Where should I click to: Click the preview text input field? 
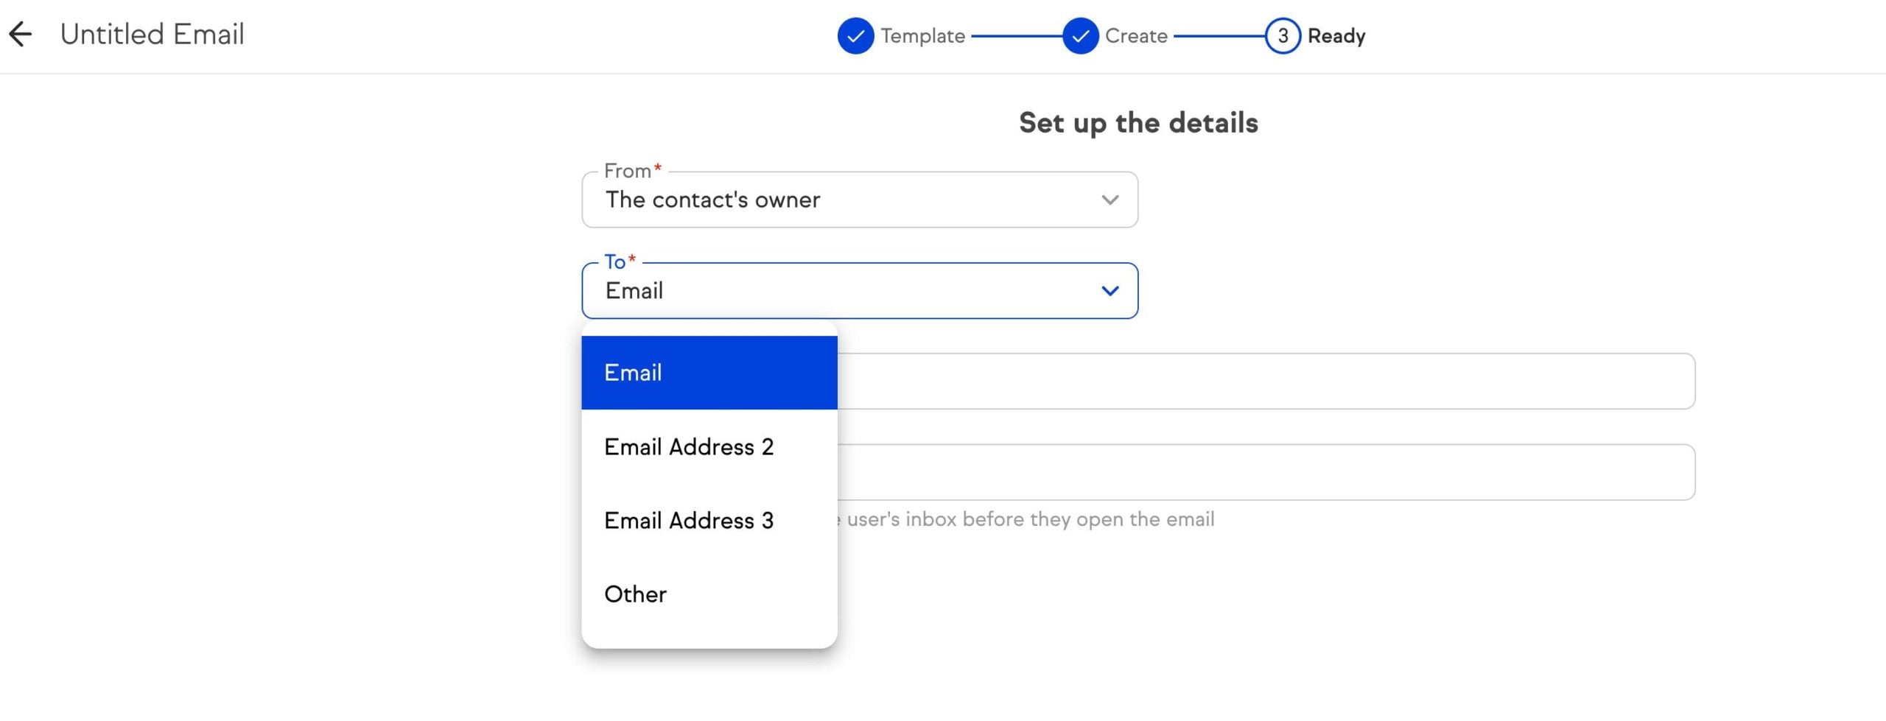click(x=1252, y=471)
